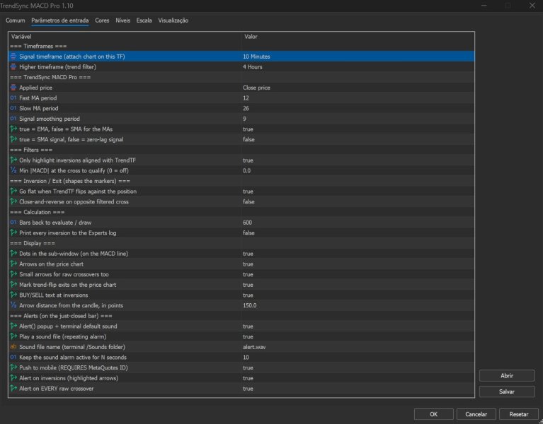Image resolution: width=543 pixels, height=424 pixels.
Task: Confirm with the OK button
Action: click(433, 414)
